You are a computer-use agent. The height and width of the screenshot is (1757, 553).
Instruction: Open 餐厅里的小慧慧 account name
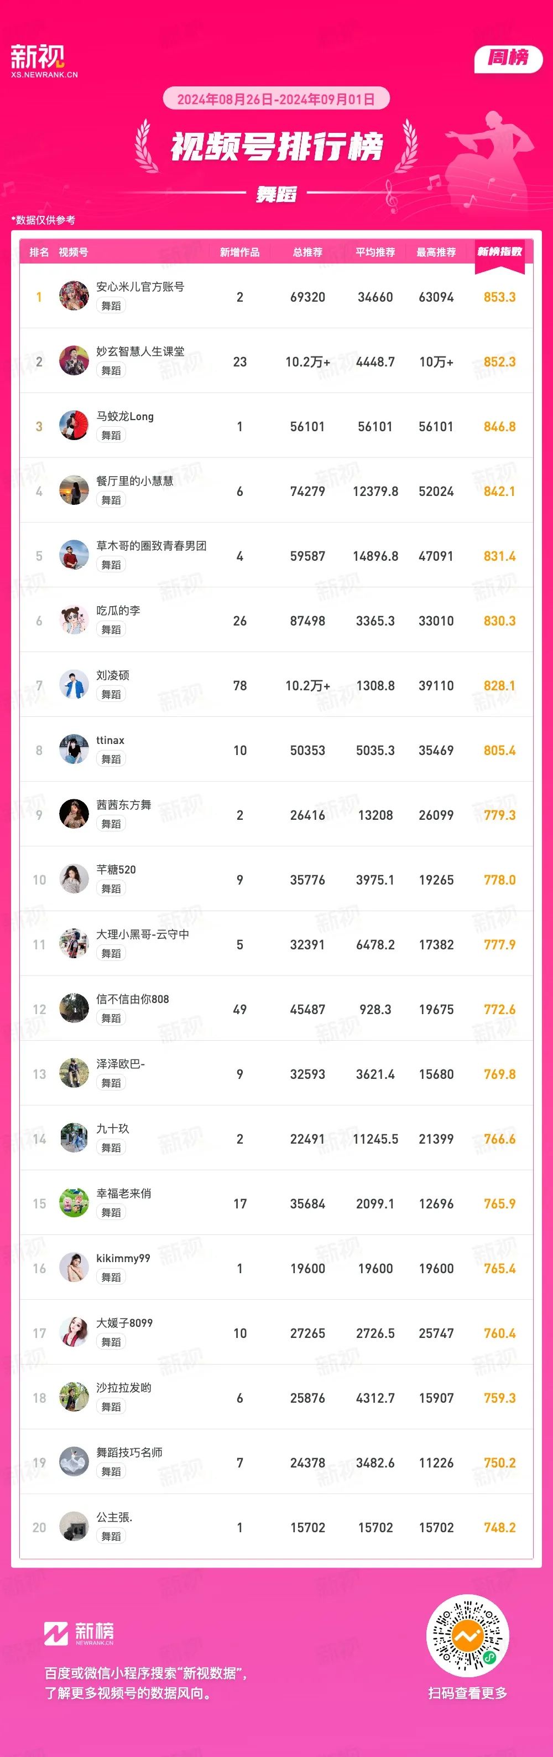(135, 481)
